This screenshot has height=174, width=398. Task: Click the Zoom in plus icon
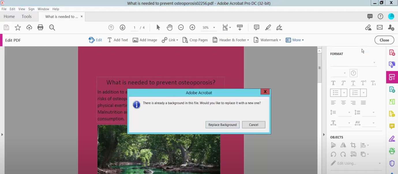coord(192,27)
